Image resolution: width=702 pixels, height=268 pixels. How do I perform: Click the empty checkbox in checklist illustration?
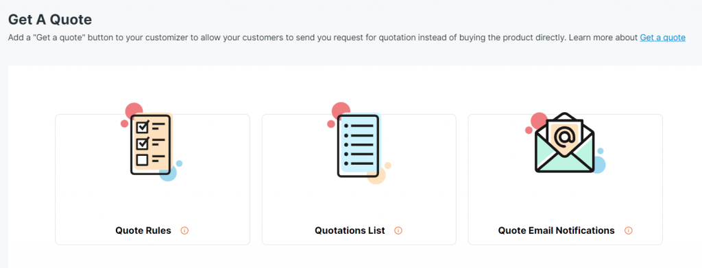click(x=143, y=159)
